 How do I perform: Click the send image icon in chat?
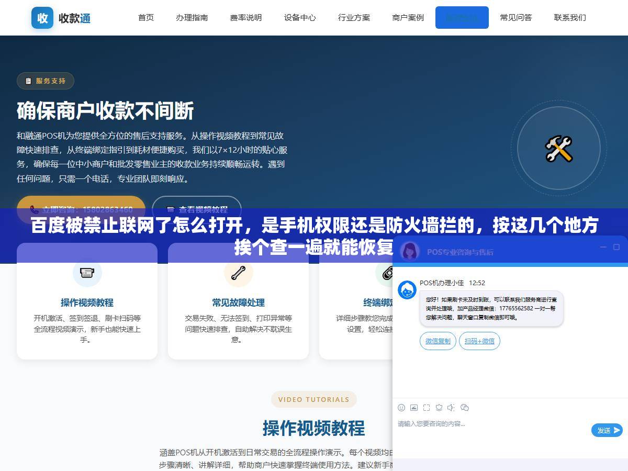(x=414, y=407)
